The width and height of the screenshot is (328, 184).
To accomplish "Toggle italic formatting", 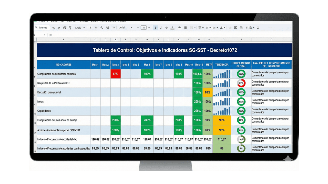I will [x=161, y=28].
